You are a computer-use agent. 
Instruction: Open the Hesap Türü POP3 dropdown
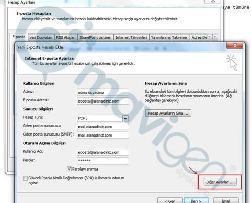click(x=125, y=119)
